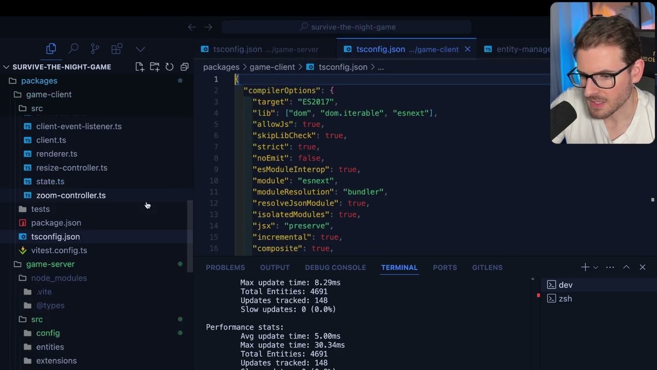Open the DEBUG CONSOLE tab
657x370 pixels.
pyautogui.click(x=335, y=268)
